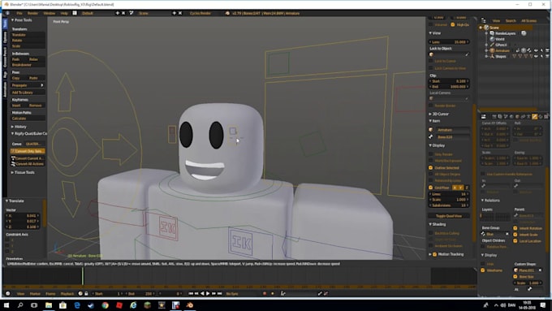Click the outliner editor type icon
This screenshot has height=311, width=552.
(483, 21)
